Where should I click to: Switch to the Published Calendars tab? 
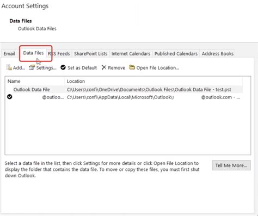point(176,54)
